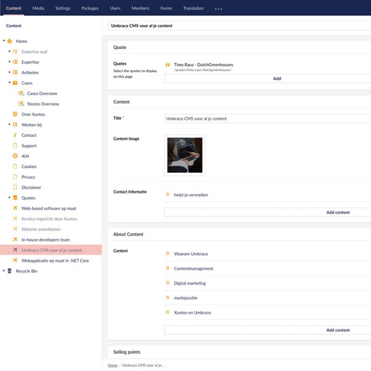Click the Title input field

[268, 118]
